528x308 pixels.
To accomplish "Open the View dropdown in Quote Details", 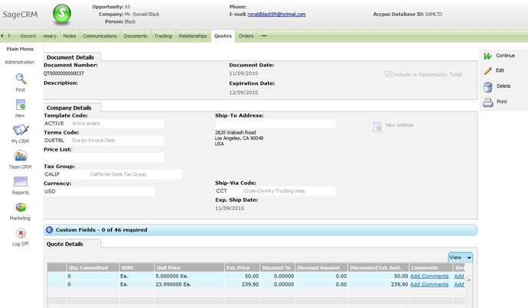I will click(460, 258).
